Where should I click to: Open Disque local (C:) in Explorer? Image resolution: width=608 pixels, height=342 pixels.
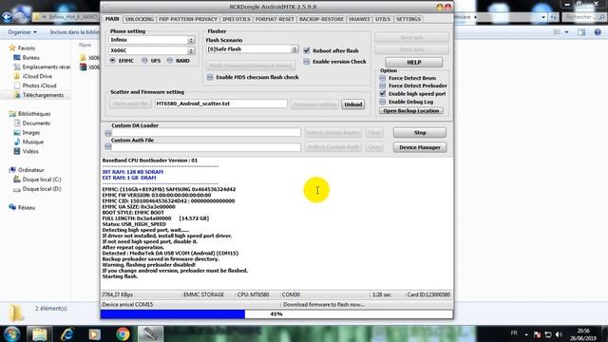click(38, 180)
